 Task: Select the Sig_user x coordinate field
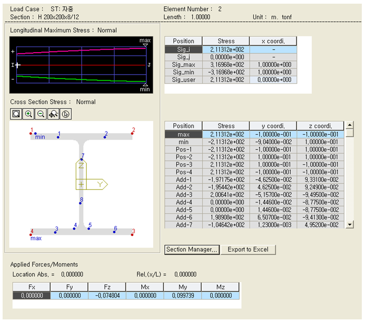pyautogui.click(x=273, y=80)
